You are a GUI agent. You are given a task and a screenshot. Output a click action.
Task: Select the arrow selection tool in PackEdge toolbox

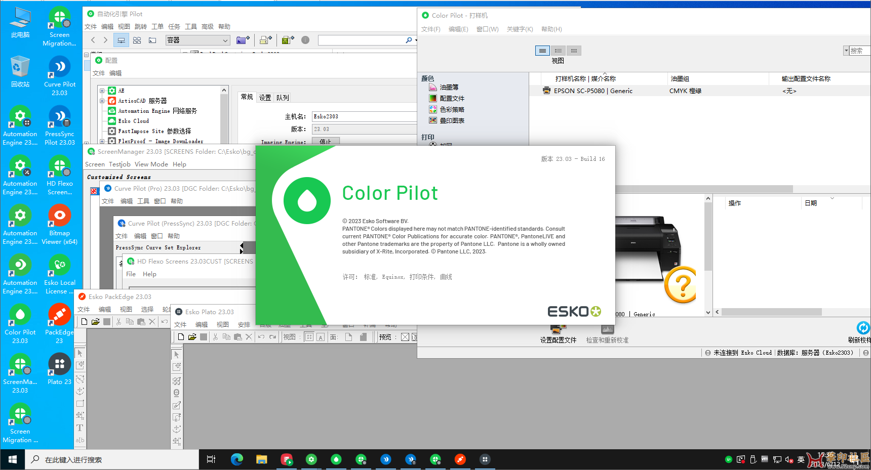coord(80,353)
